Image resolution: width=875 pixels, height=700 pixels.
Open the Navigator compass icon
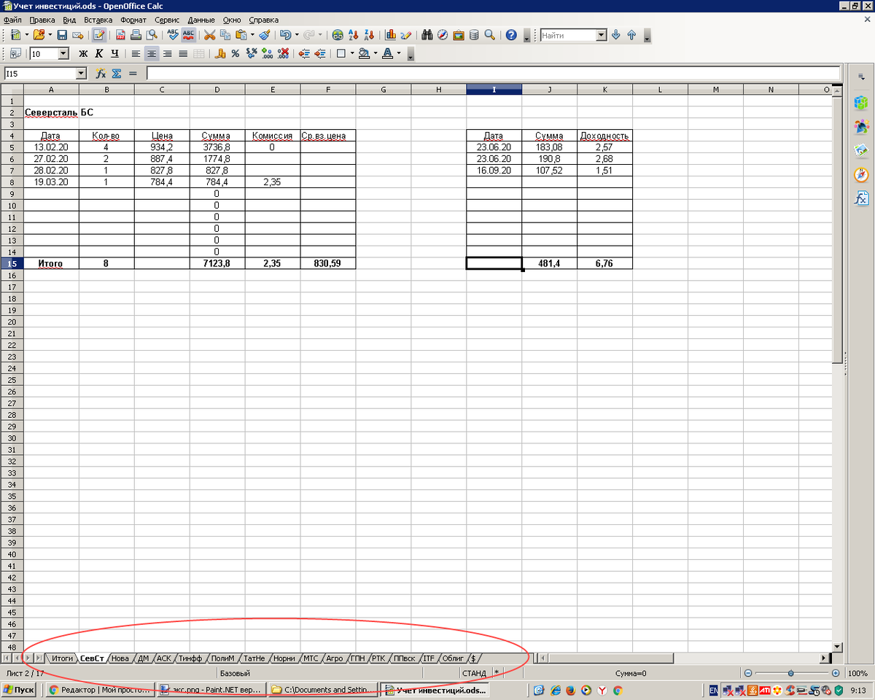coord(443,35)
